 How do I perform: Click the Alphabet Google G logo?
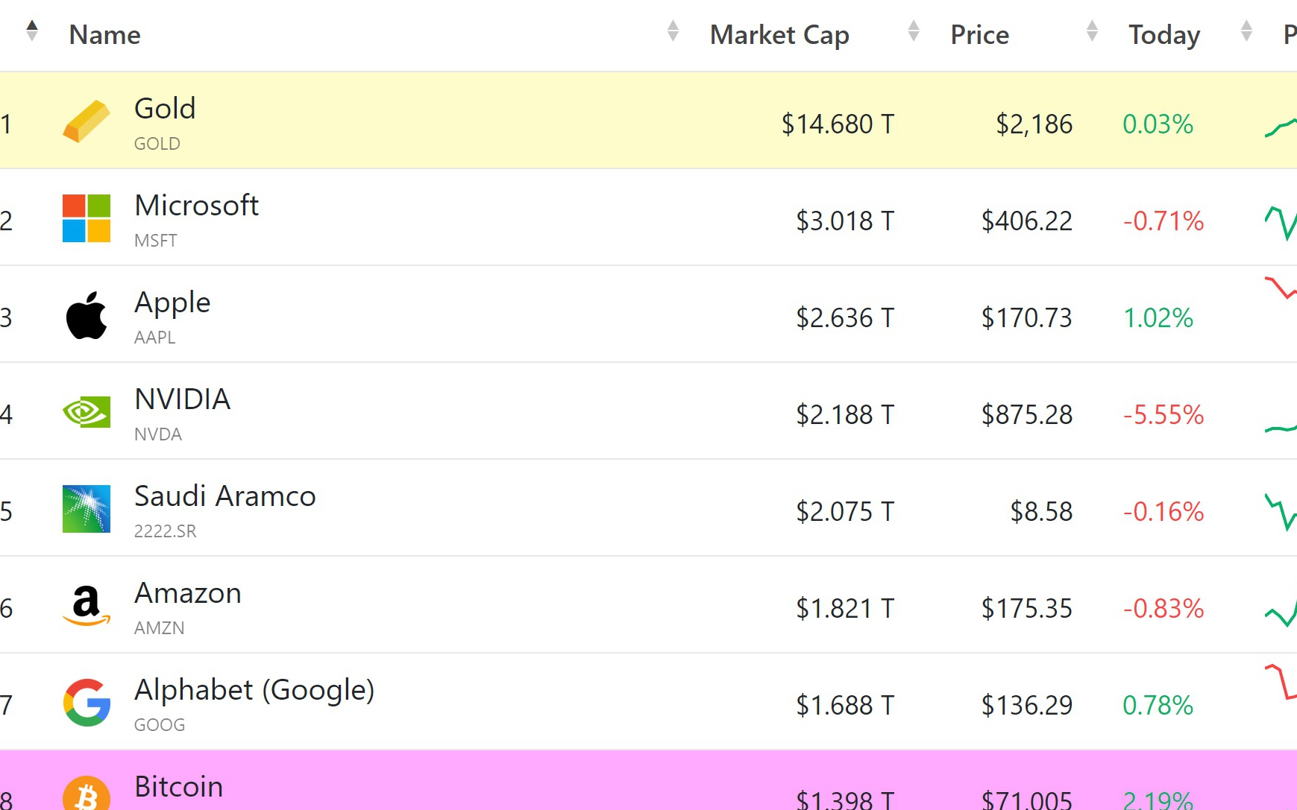click(87, 703)
